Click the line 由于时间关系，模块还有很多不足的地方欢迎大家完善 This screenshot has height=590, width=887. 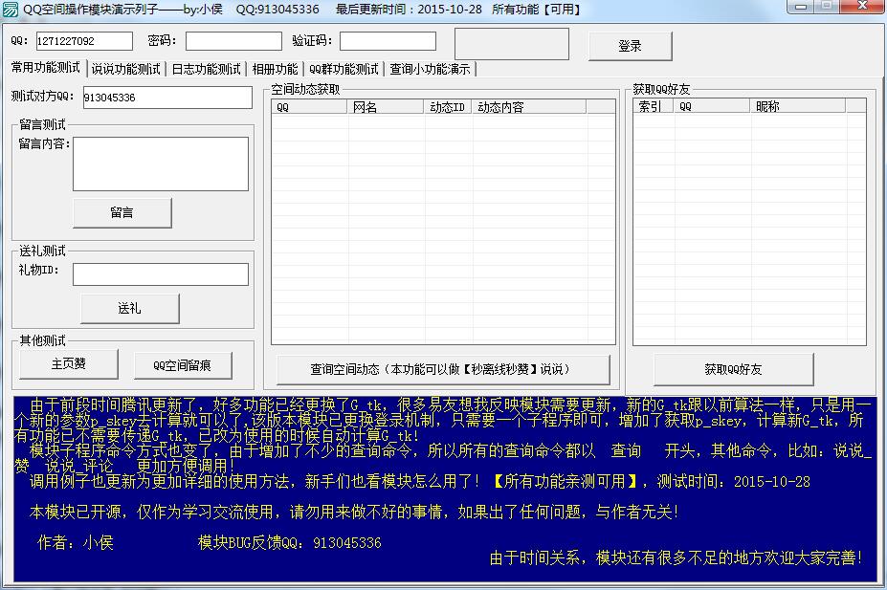pyautogui.click(x=676, y=557)
